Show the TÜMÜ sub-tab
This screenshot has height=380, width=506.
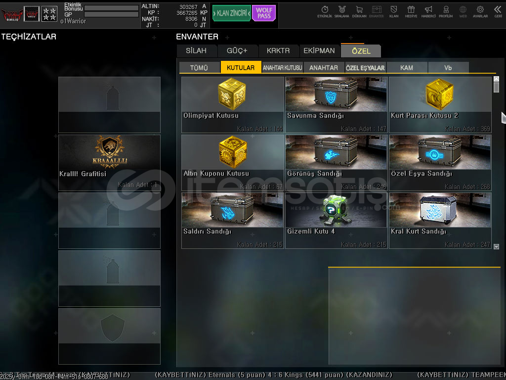coord(199,67)
